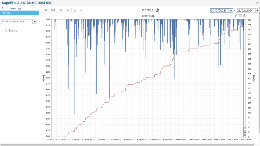Click the 5,00 value on left axis
This screenshot has width=260, height=146.
point(48,136)
